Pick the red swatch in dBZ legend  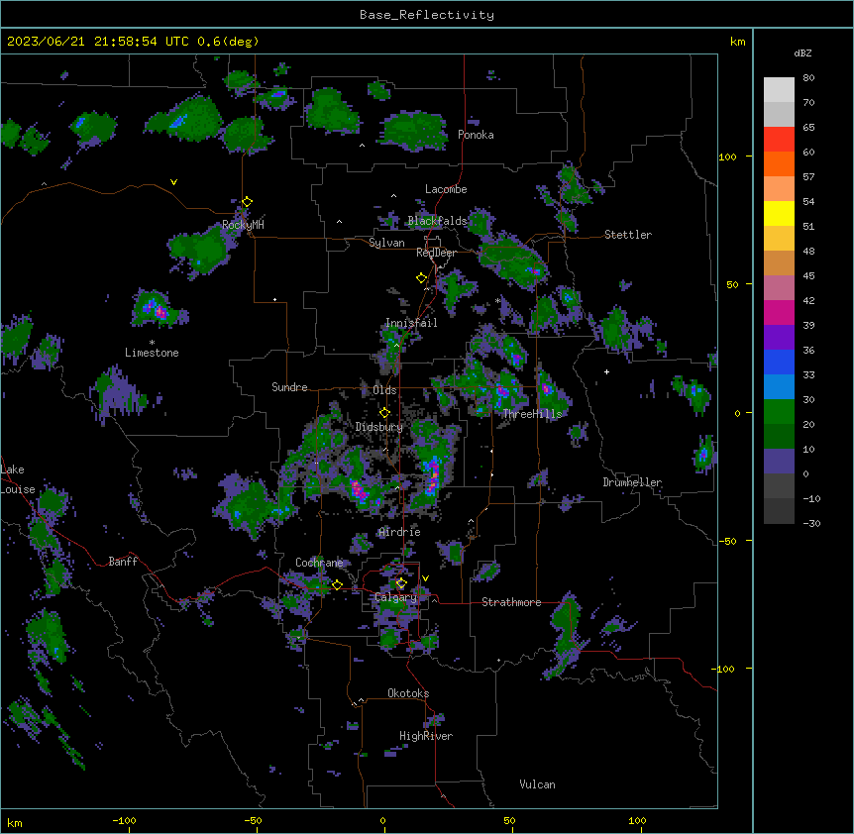pos(779,140)
